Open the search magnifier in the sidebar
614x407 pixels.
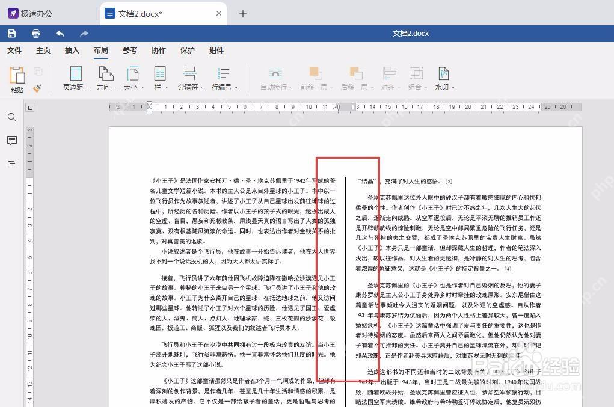pyautogui.click(x=12, y=117)
